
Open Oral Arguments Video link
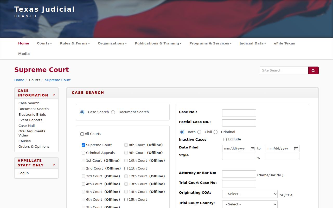pos(32,133)
